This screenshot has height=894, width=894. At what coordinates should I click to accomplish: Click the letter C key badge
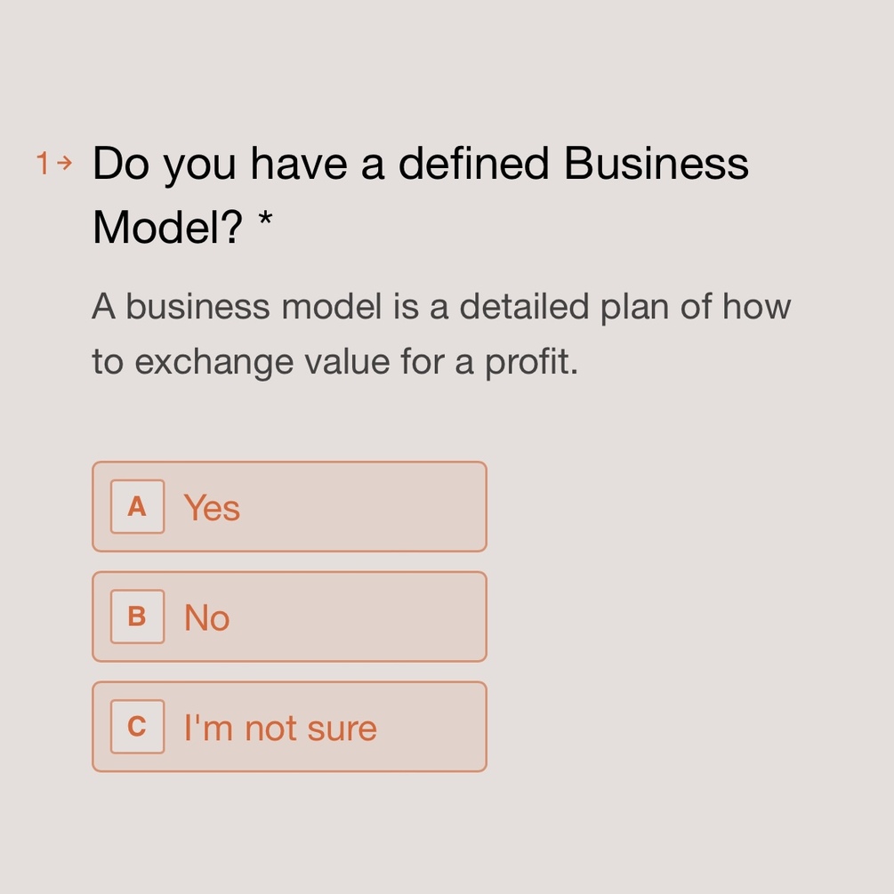coord(137,727)
